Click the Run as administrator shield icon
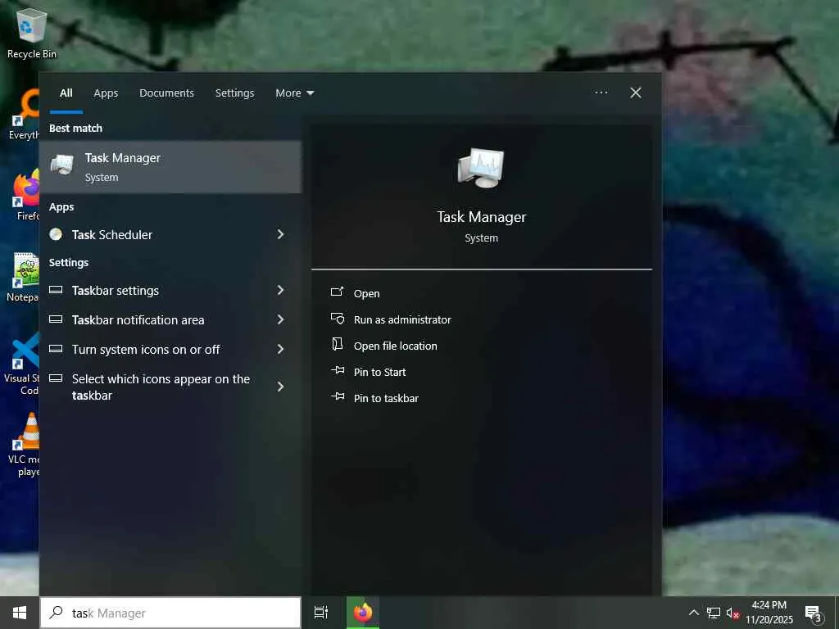Viewport: 839px width, 629px height. point(337,319)
